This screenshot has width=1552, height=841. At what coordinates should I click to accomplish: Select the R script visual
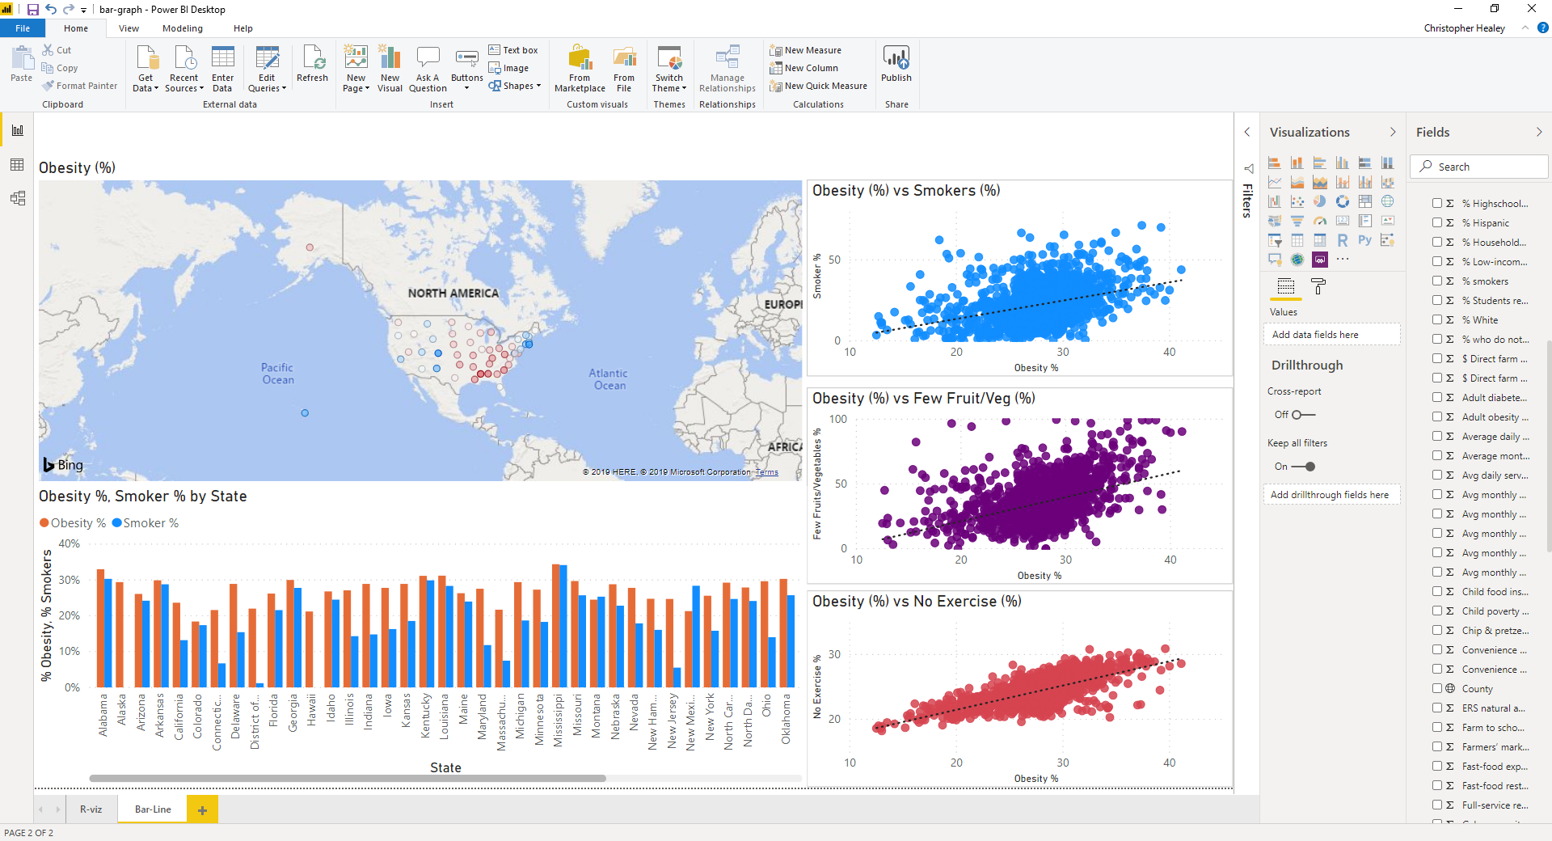pyautogui.click(x=1343, y=240)
